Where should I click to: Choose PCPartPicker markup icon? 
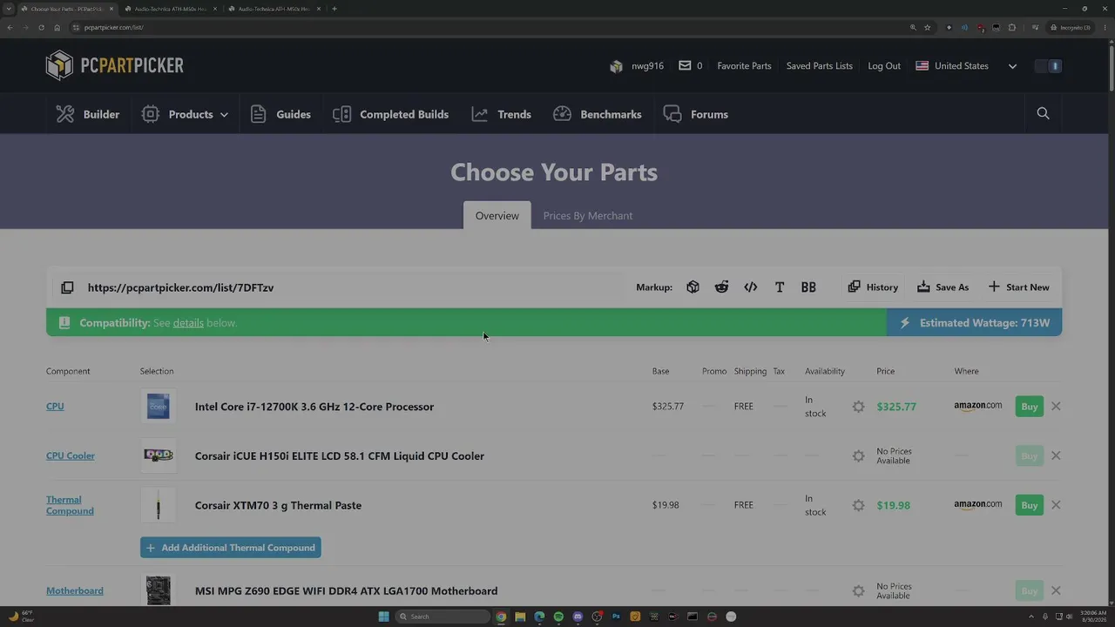coord(693,287)
